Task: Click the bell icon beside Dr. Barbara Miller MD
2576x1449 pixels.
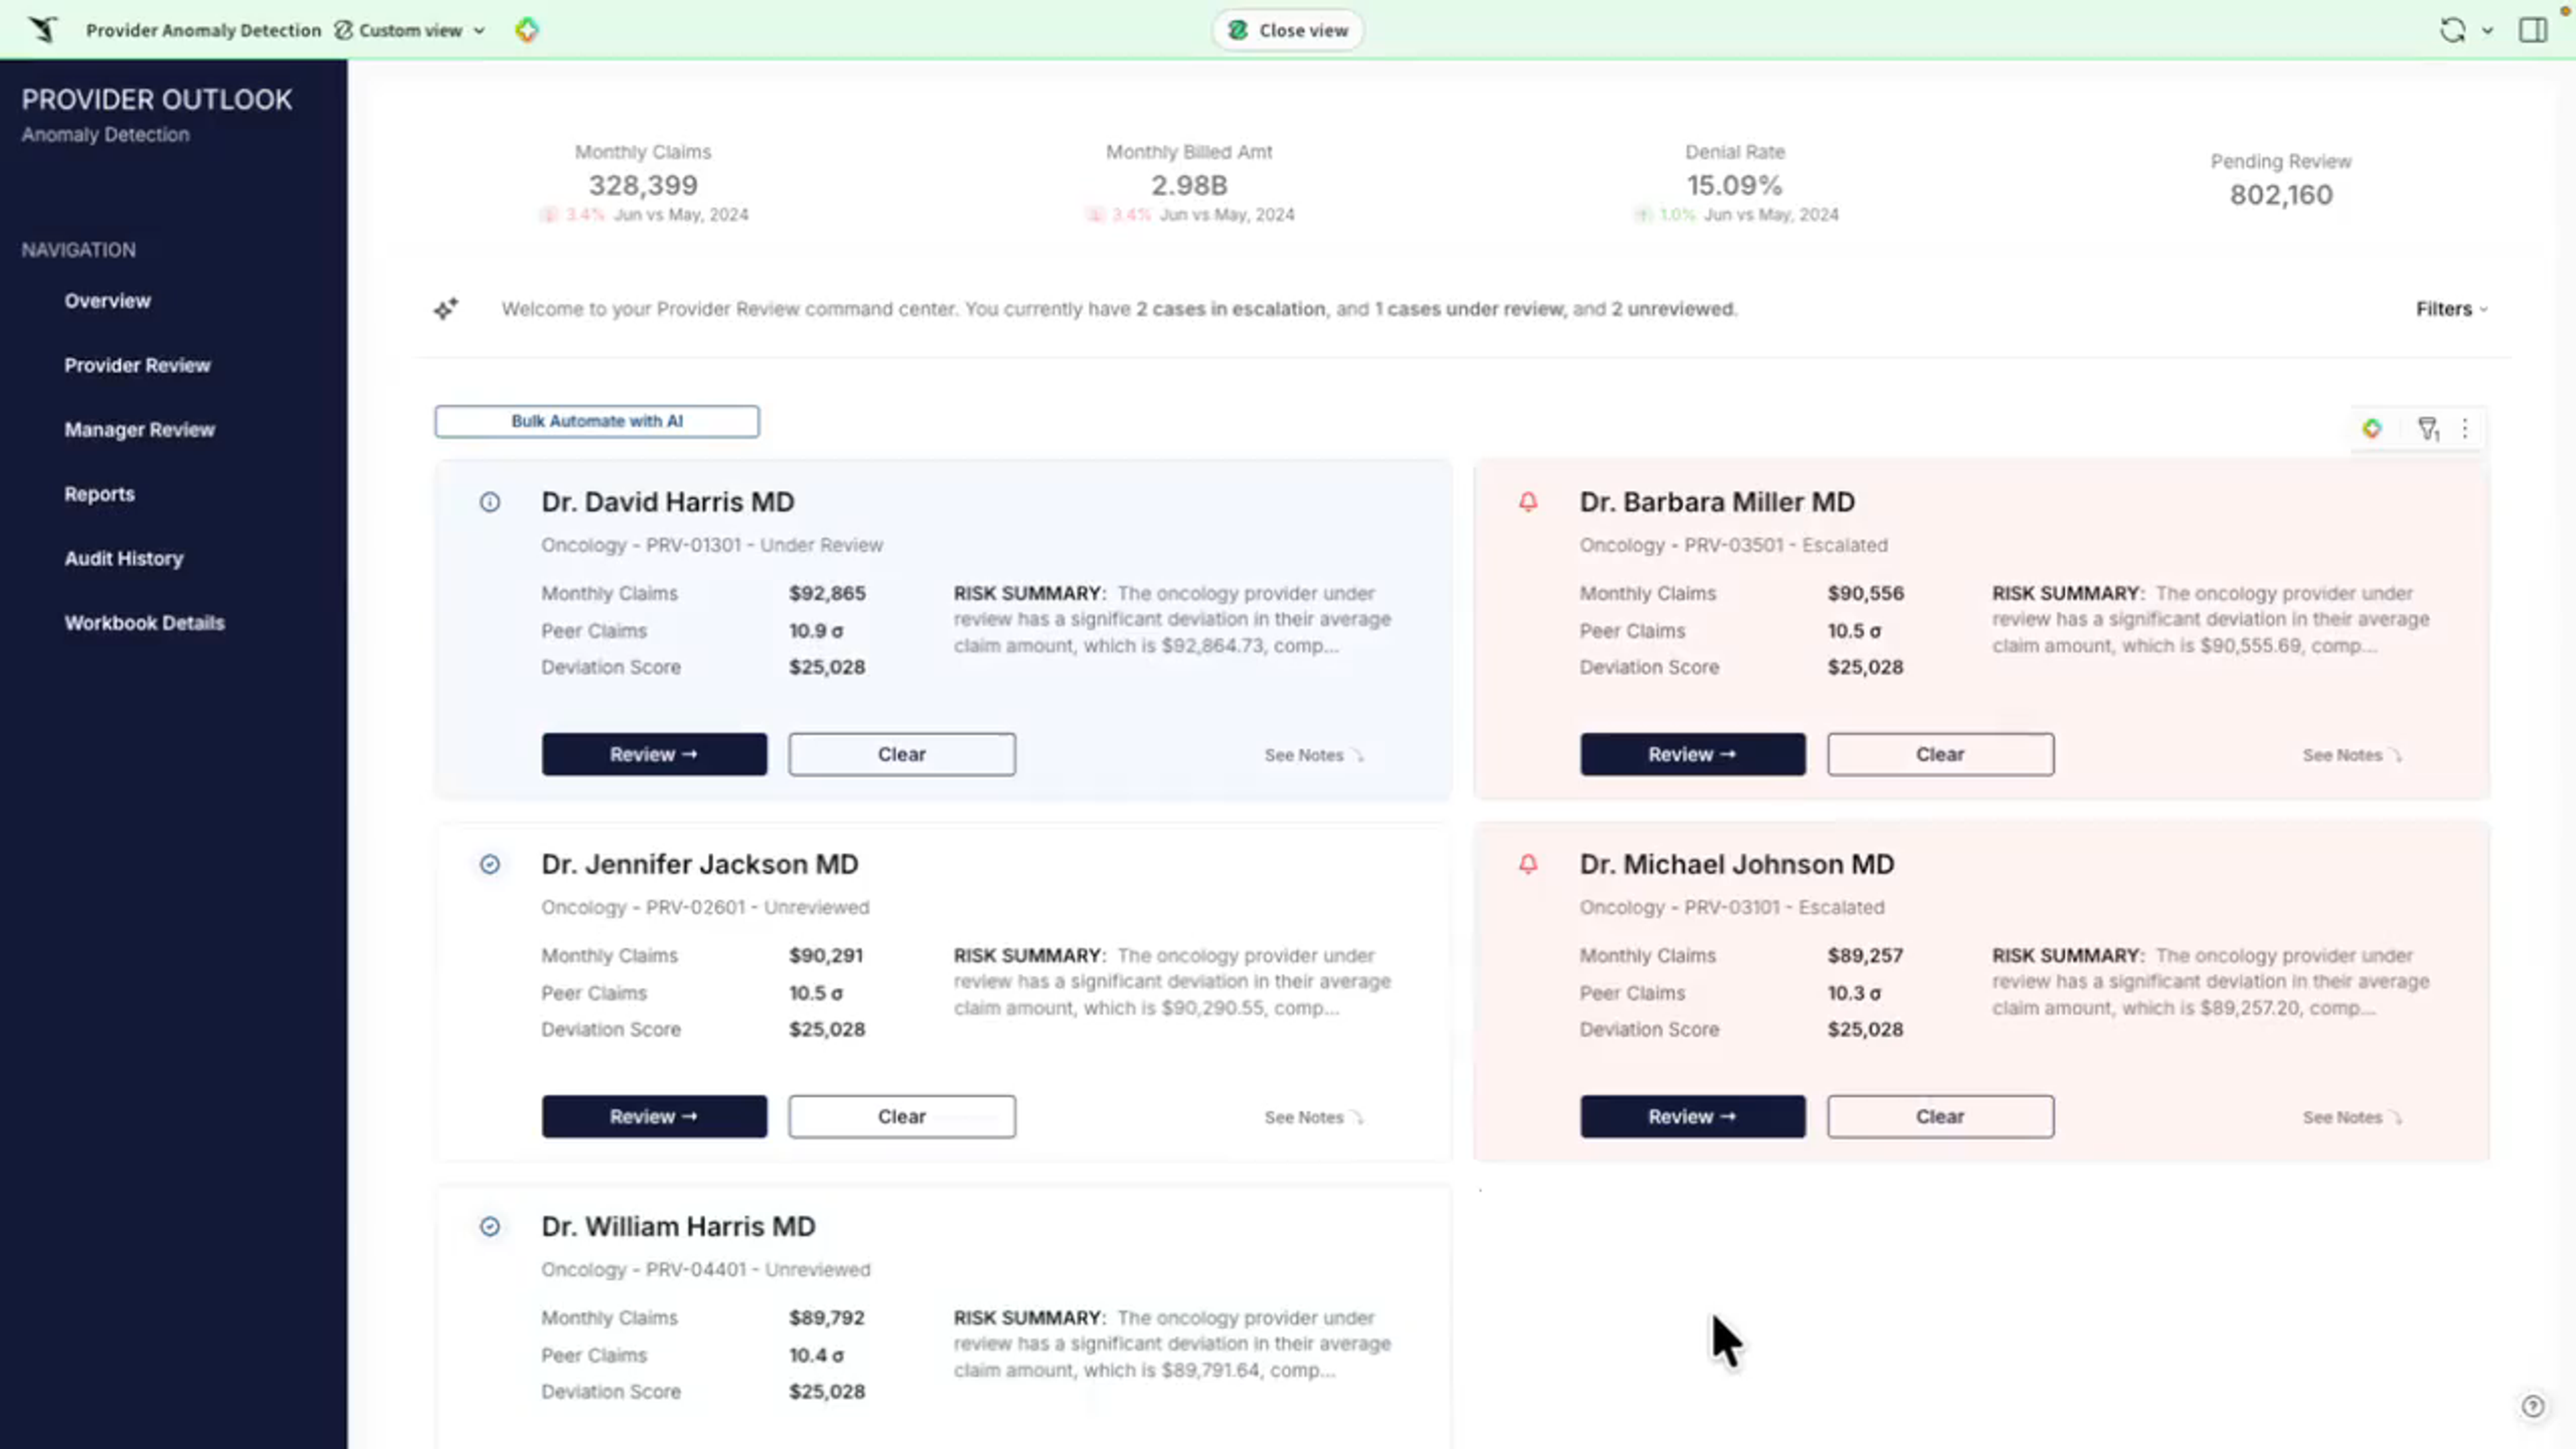Action: coord(1528,502)
